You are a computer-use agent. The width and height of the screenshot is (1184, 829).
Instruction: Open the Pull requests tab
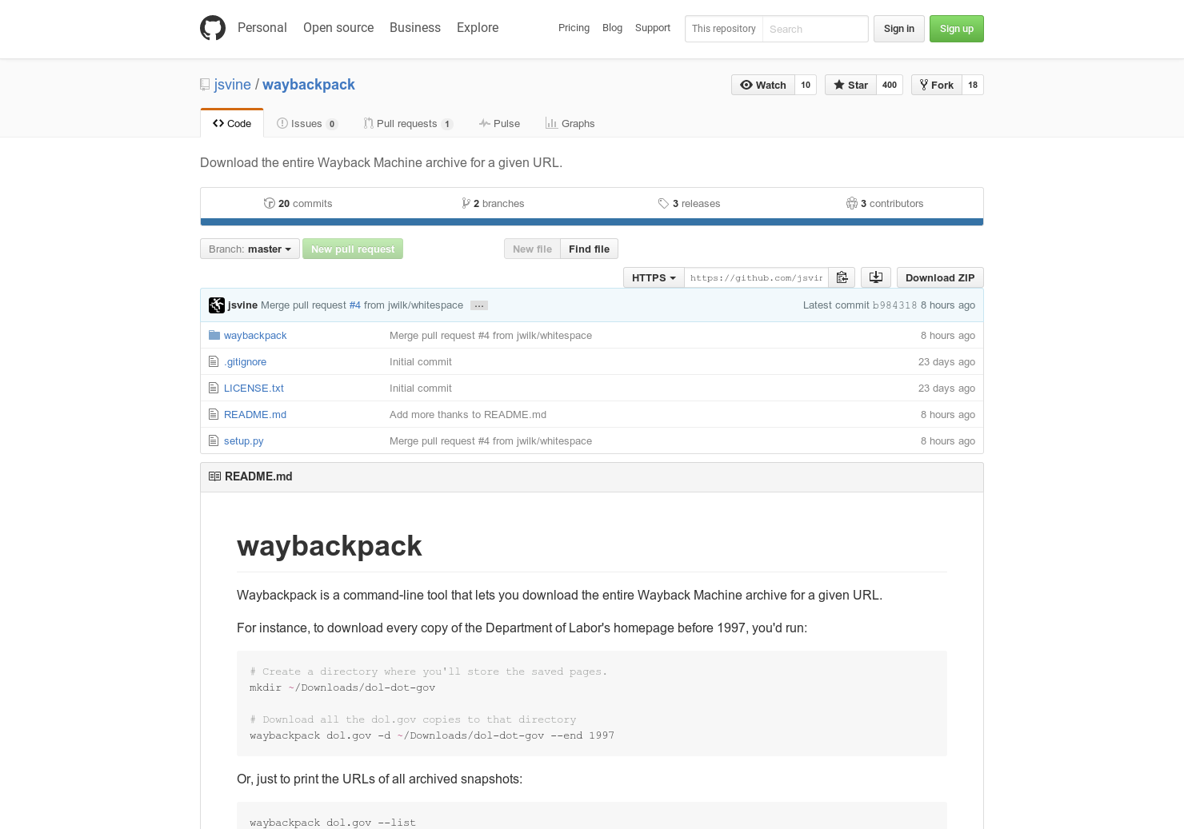(408, 123)
